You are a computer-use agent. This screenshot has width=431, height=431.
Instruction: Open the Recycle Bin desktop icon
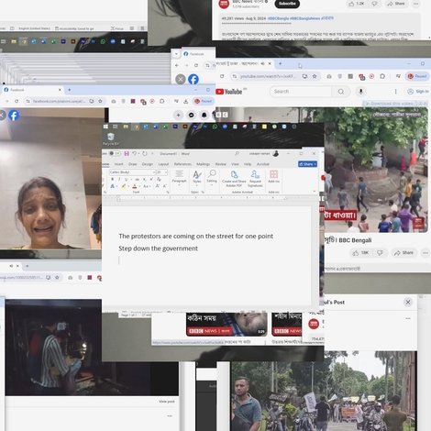click(111, 139)
